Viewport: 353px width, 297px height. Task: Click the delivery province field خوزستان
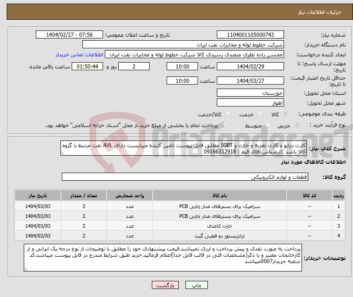click(x=250, y=93)
